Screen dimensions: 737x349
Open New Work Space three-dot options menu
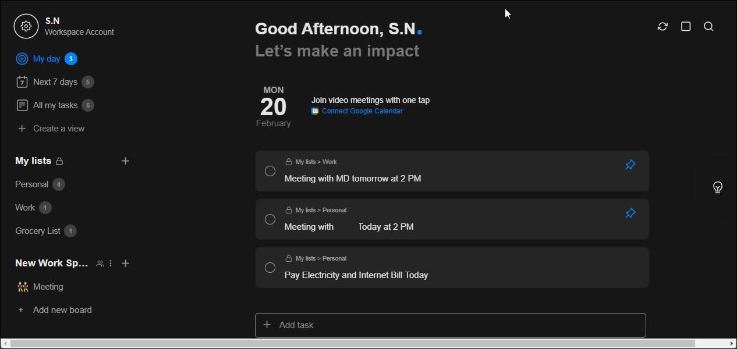tap(111, 263)
